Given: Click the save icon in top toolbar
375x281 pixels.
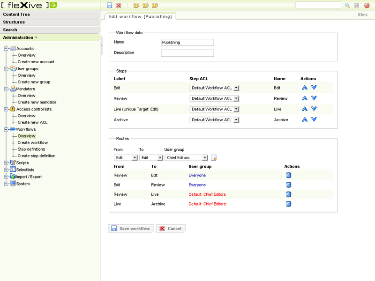Looking at the screenshot, I should pos(109,6).
